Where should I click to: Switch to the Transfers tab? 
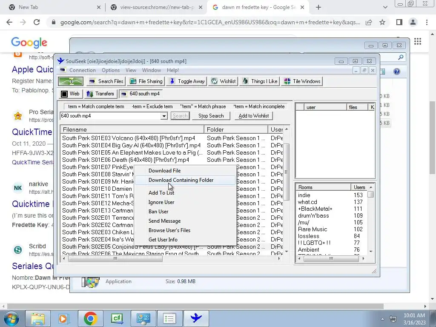100,94
